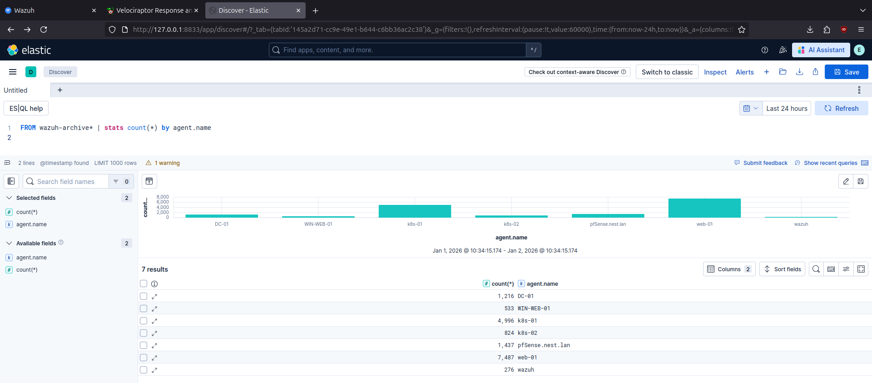Open the Elastic main navigation hamburger menu
The width and height of the screenshot is (872, 383).
tap(13, 72)
